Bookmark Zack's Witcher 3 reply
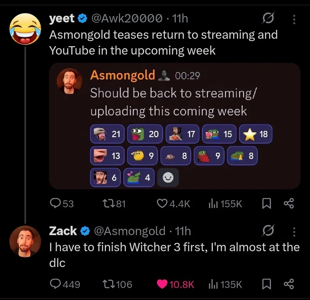 266,284
